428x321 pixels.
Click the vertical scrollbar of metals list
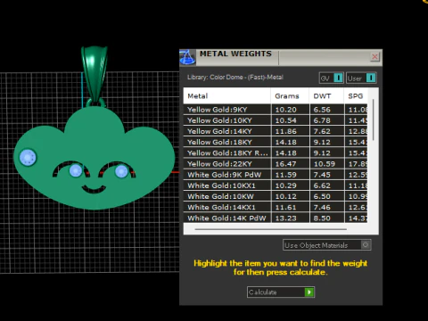pyautogui.click(x=374, y=120)
